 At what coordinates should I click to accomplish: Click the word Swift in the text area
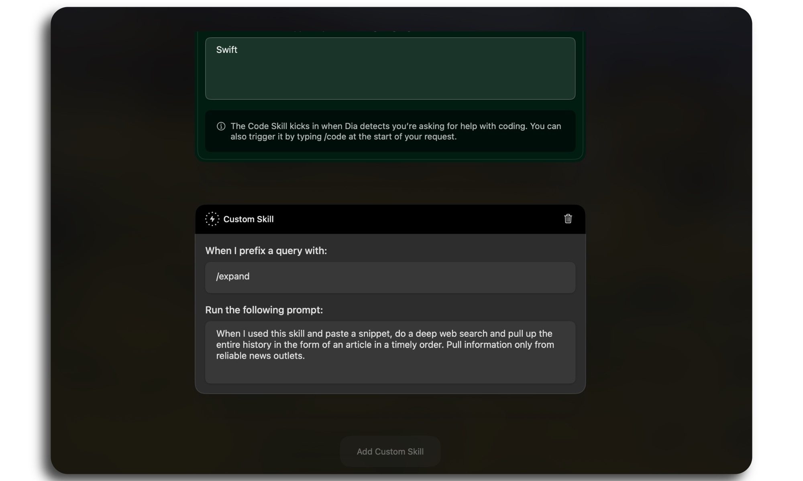tap(226, 50)
